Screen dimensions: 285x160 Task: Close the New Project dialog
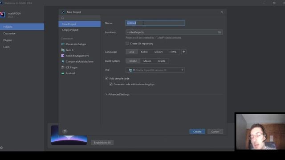222,12
